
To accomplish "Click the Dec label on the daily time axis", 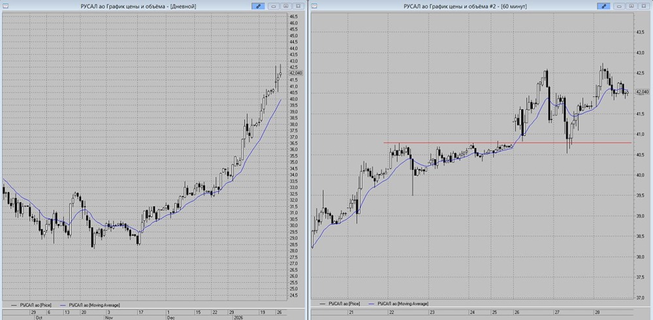I will pyautogui.click(x=170, y=317).
